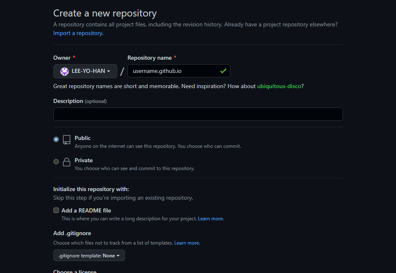
Task: Click the Public option label text
Action: [x=83, y=138]
